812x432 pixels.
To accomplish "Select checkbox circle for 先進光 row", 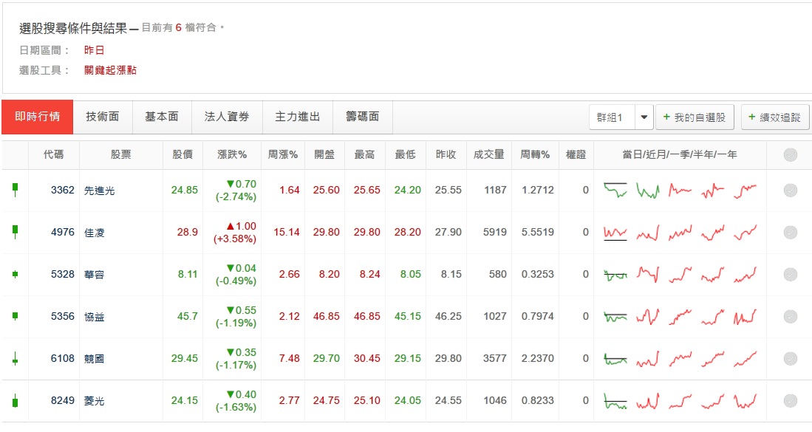I will (790, 190).
